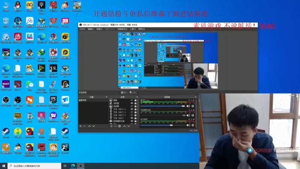Open the 工具(T) menu in OBS
The height and width of the screenshot is (169, 300).
point(133,29)
